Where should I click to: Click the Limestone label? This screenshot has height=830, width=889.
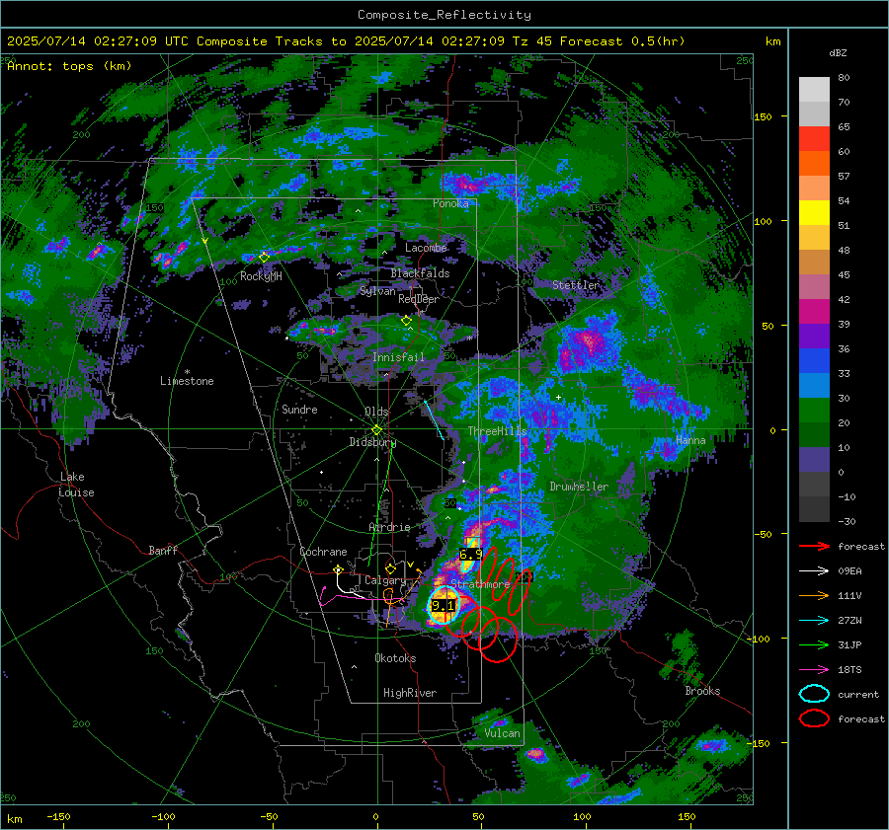pos(187,381)
